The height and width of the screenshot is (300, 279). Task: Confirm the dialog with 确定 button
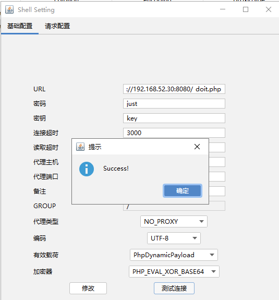click(183, 191)
